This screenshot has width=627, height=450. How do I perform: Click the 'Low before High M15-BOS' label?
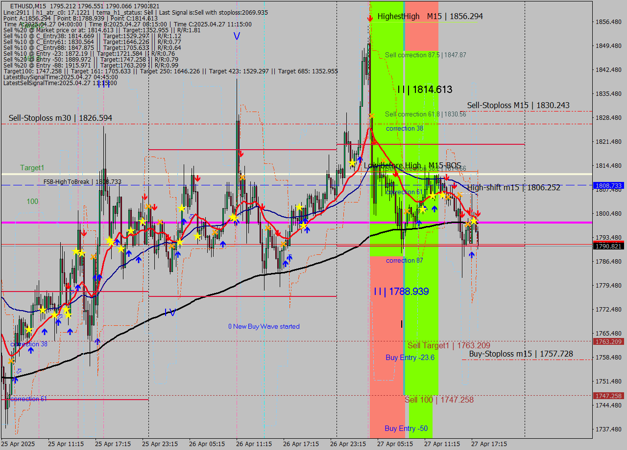(413, 165)
